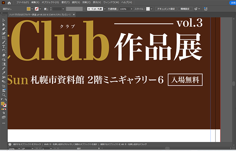The image size is (236, 151).
Task: Activate the Rotate tool
Action: point(4,51)
